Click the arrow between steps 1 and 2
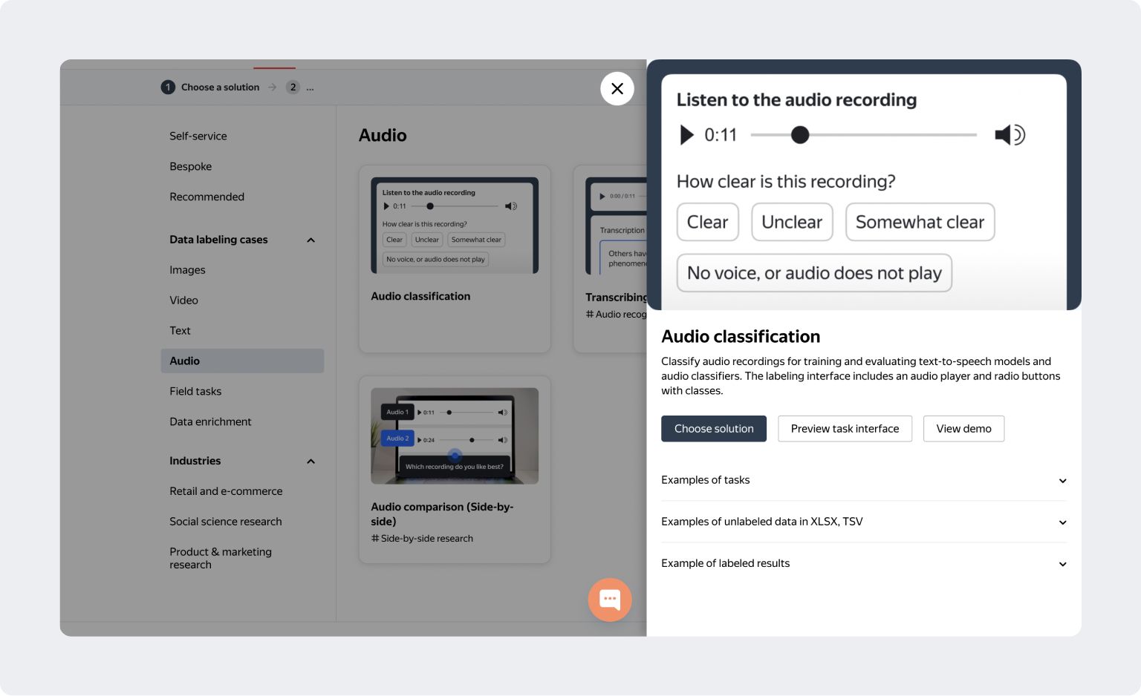The width and height of the screenshot is (1141, 696). pyautogui.click(x=273, y=87)
